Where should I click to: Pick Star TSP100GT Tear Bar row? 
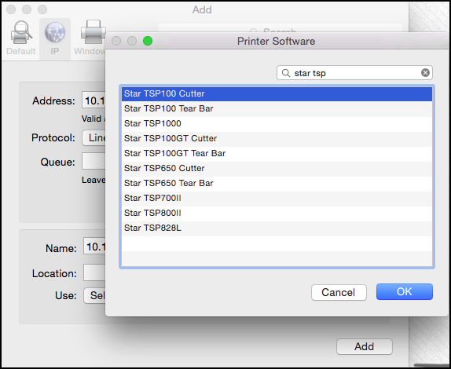pyautogui.click(x=277, y=153)
